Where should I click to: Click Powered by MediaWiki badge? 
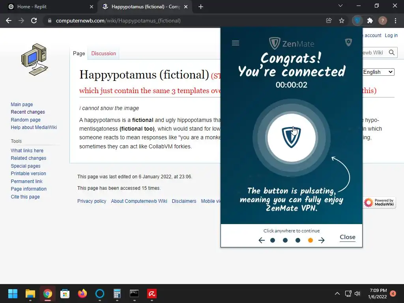pos(379,202)
